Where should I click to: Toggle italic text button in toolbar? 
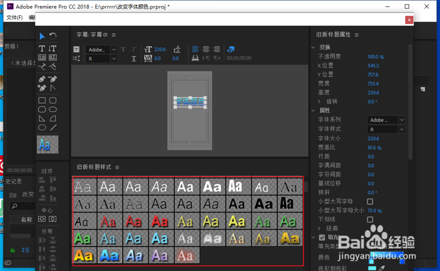click(134, 49)
